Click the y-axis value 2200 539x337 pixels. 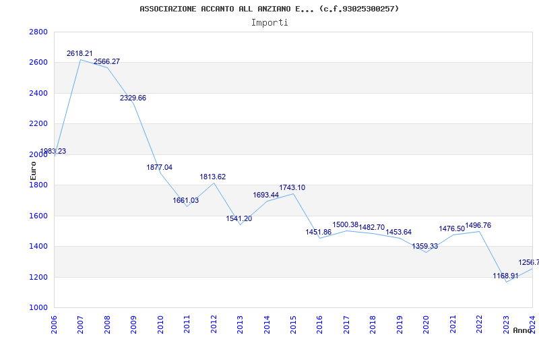click(x=39, y=124)
